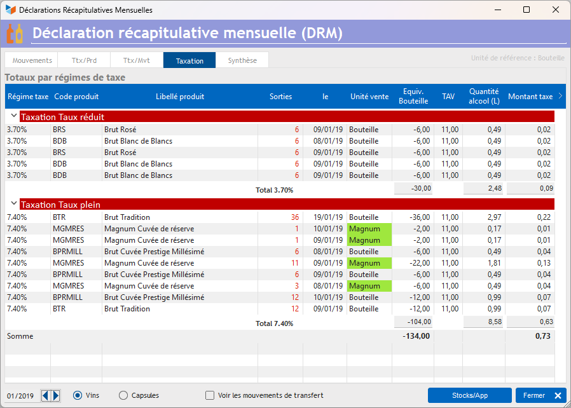Click the 01/2019 period field
The width and height of the screenshot is (571, 408).
tap(21, 396)
